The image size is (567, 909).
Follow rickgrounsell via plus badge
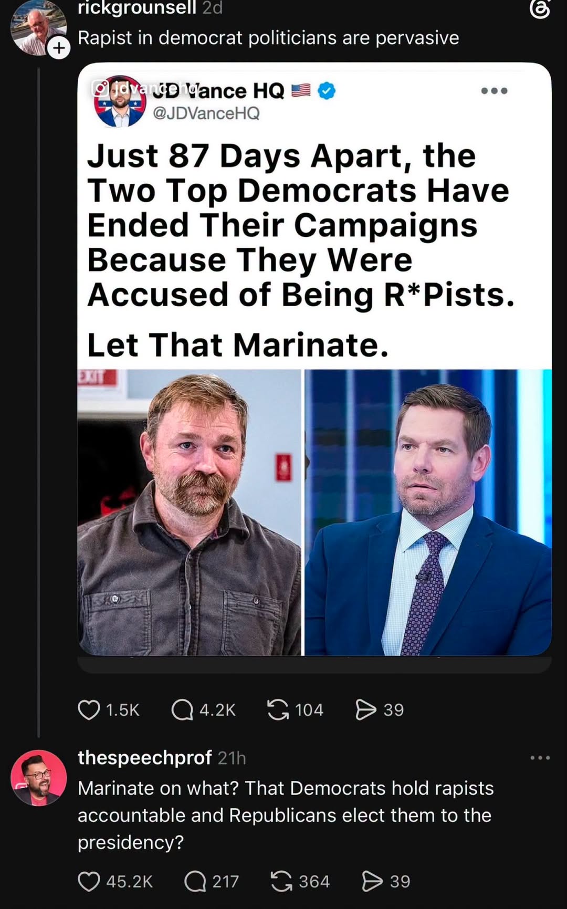(x=59, y=48)
